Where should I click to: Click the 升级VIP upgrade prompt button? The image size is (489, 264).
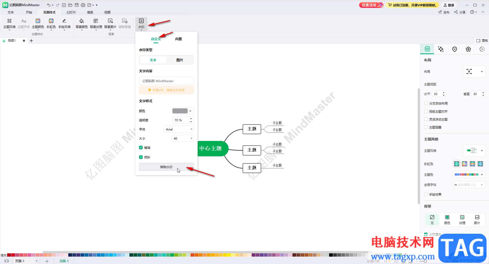coord(166,90)
